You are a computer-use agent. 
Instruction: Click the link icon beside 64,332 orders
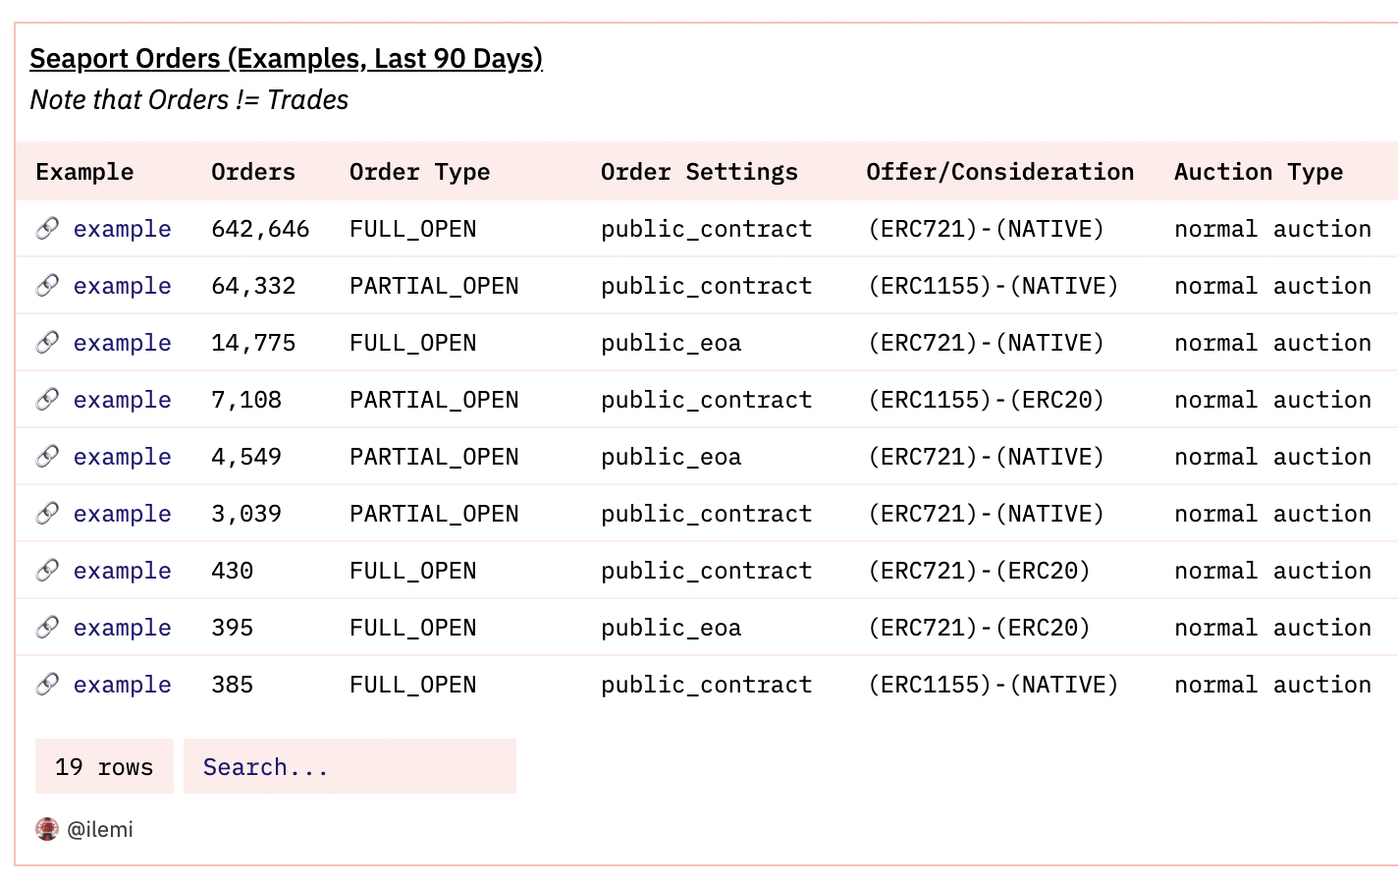point(47,286)
